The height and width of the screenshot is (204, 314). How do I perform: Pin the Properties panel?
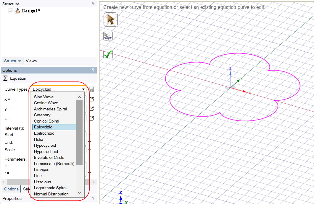[x=93, y=198]
